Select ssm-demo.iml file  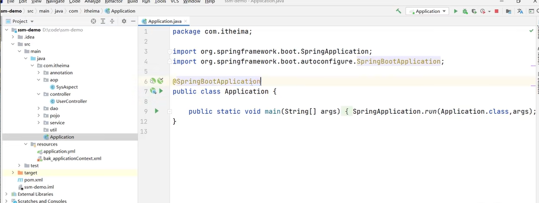click(x=39, y=187)
